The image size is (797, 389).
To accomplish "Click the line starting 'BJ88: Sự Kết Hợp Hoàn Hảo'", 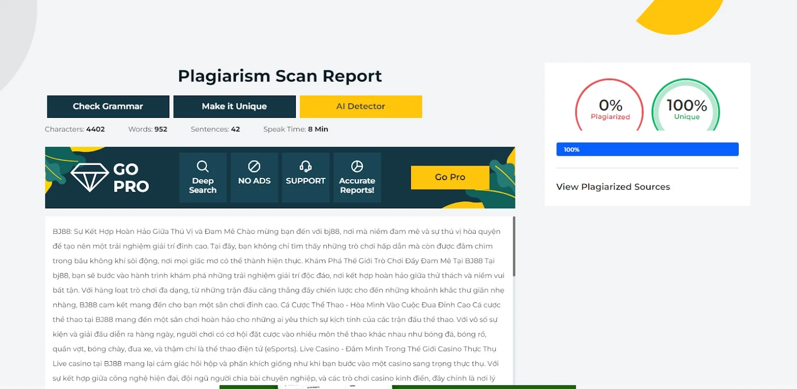I will point(276,231).
